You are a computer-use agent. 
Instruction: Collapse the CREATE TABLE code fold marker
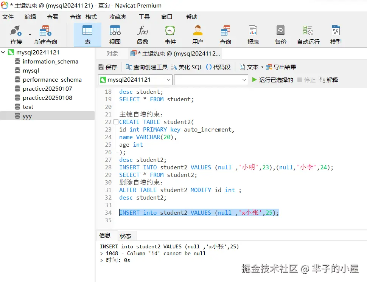click(116, 122)
